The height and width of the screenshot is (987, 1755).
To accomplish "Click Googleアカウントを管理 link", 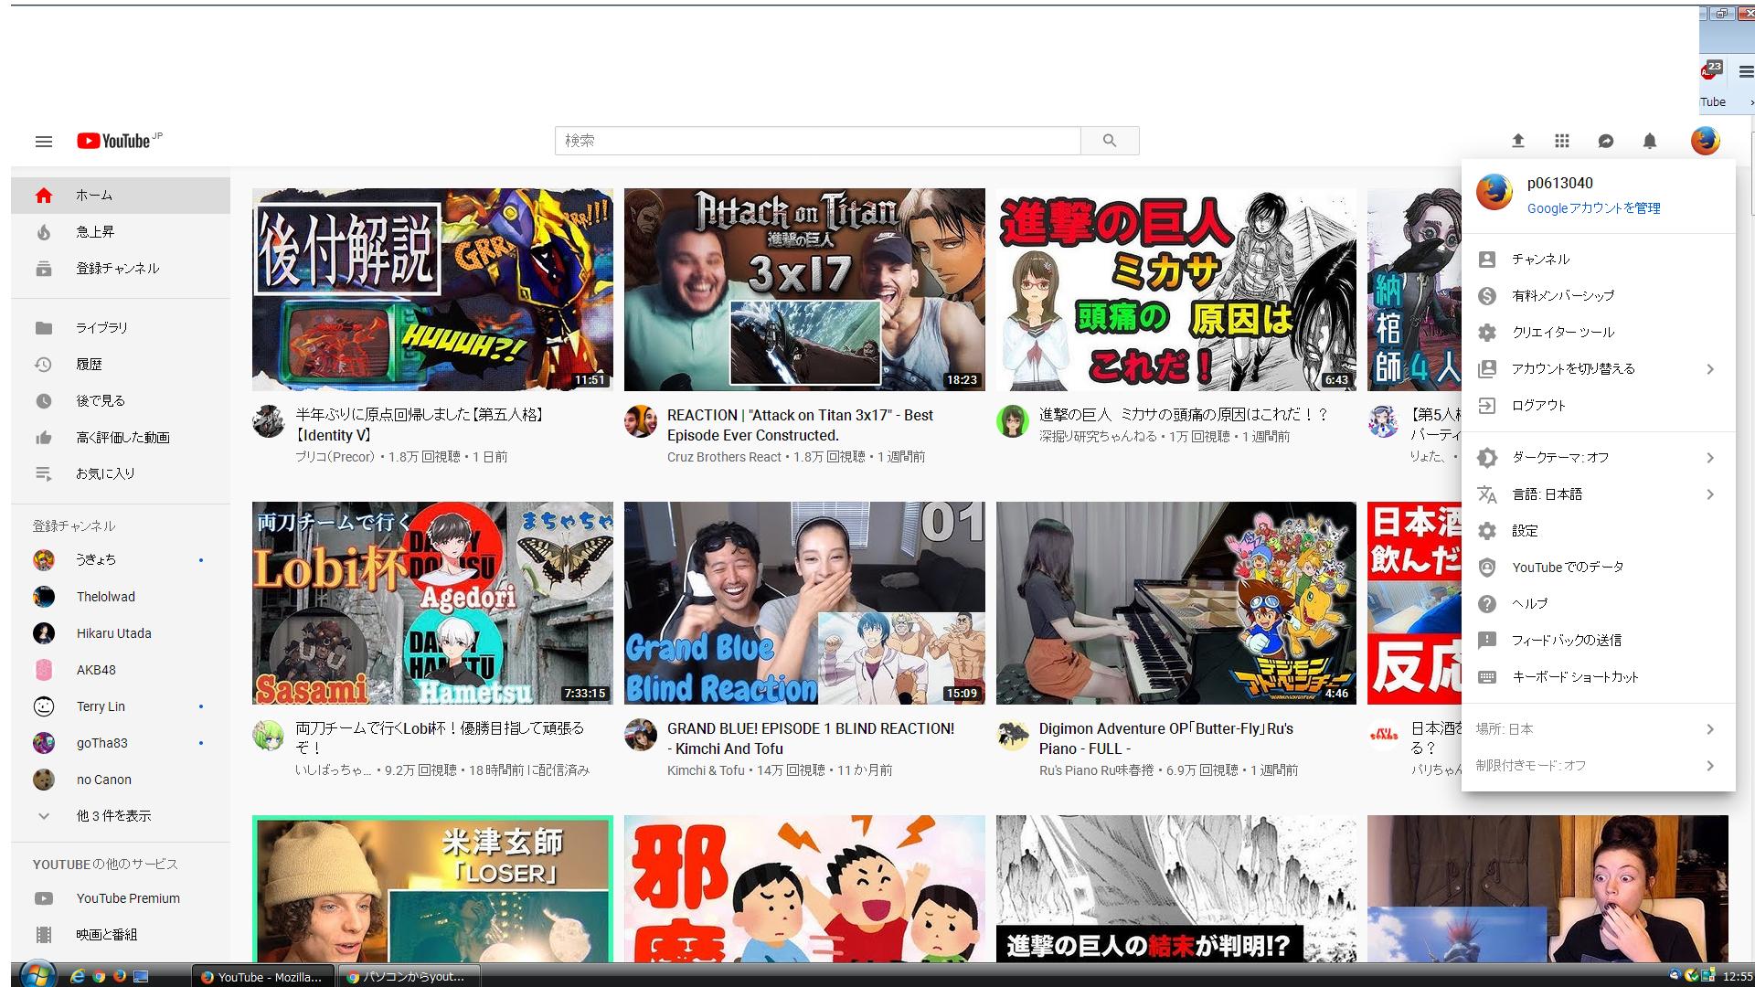I will tap(1593, 208).
